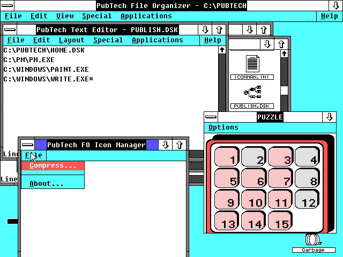Click puzzle tile 12
This screenshot has width=343, height=257.
pyautogui.click(x=307, y=199)
